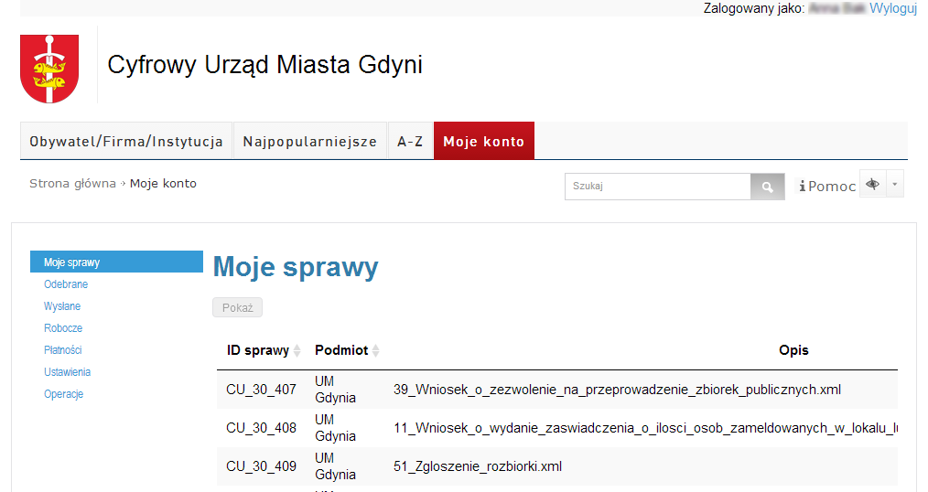This screenshot has height=492, width=928.
Task: Sort table by ID sprawy column arrows
Action: click(297, 351)
